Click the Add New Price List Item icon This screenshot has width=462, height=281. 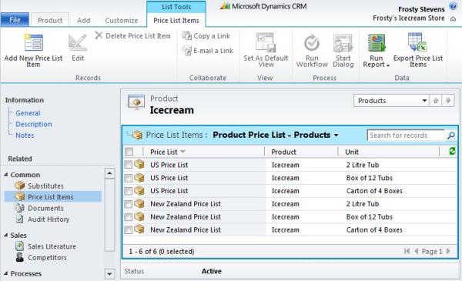(34, 42)
